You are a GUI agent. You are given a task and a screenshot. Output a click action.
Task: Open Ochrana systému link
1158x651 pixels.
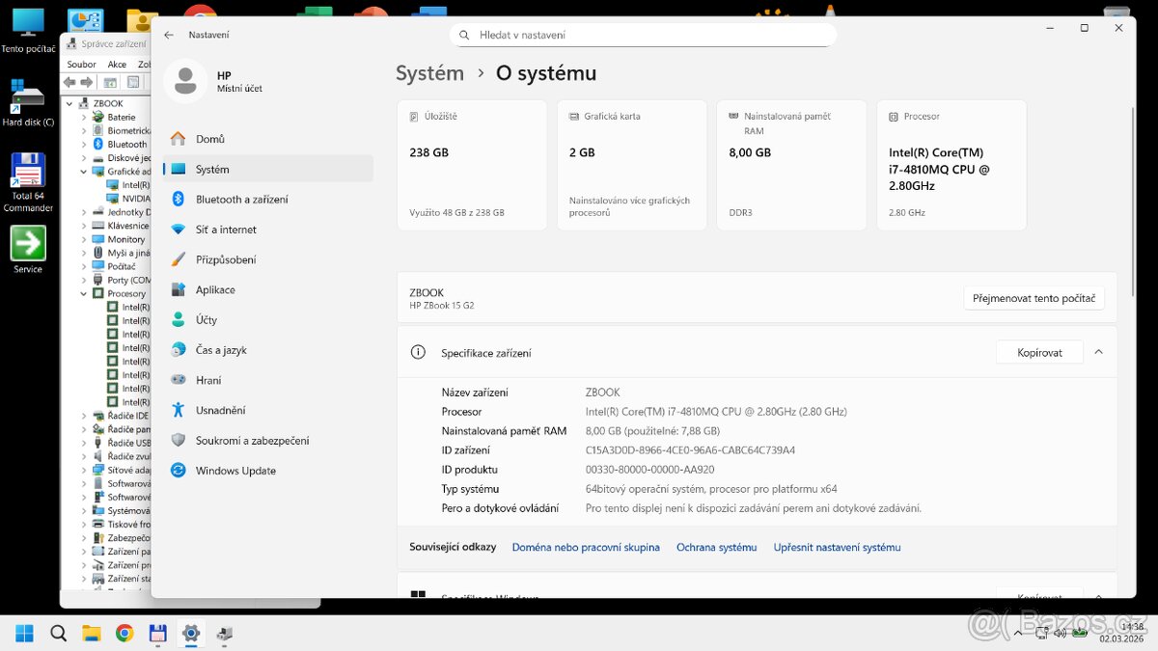coord(716,547)
